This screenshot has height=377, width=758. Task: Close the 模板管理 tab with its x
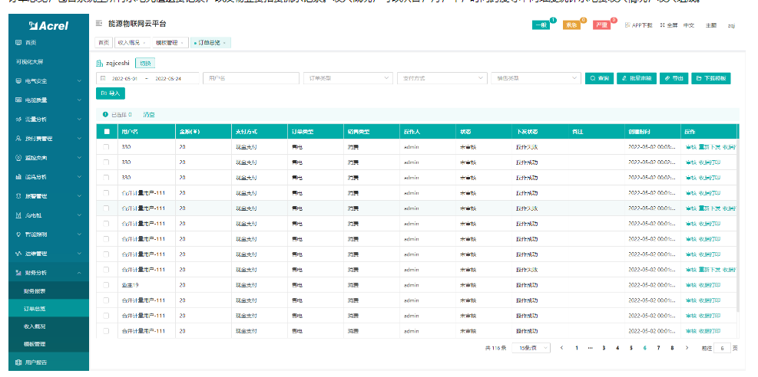coord(182,43)
